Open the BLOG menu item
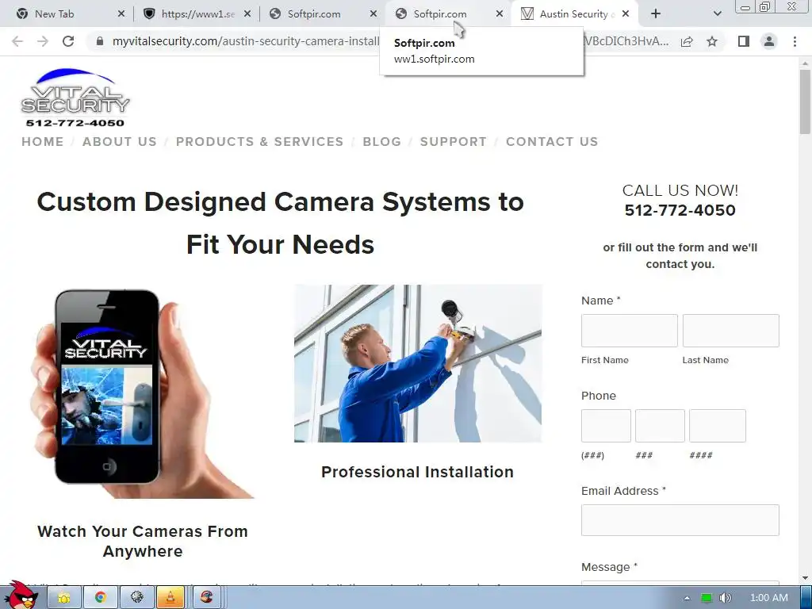The width and height of the screenshot is (812, 609). [381, 141]
